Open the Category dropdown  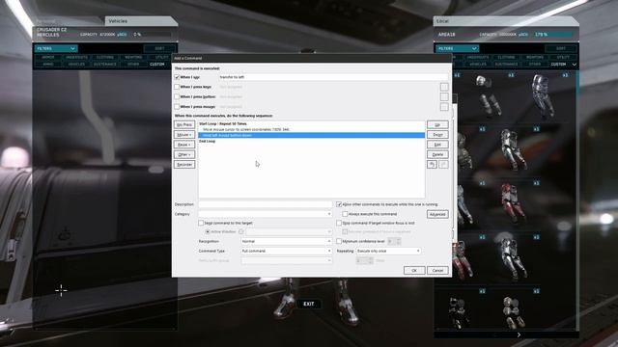[266, 214]
